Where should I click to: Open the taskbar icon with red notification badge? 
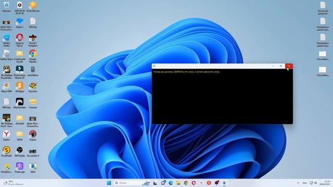(216, 182)
